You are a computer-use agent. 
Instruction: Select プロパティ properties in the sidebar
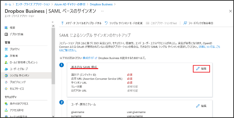pos(15,49)
